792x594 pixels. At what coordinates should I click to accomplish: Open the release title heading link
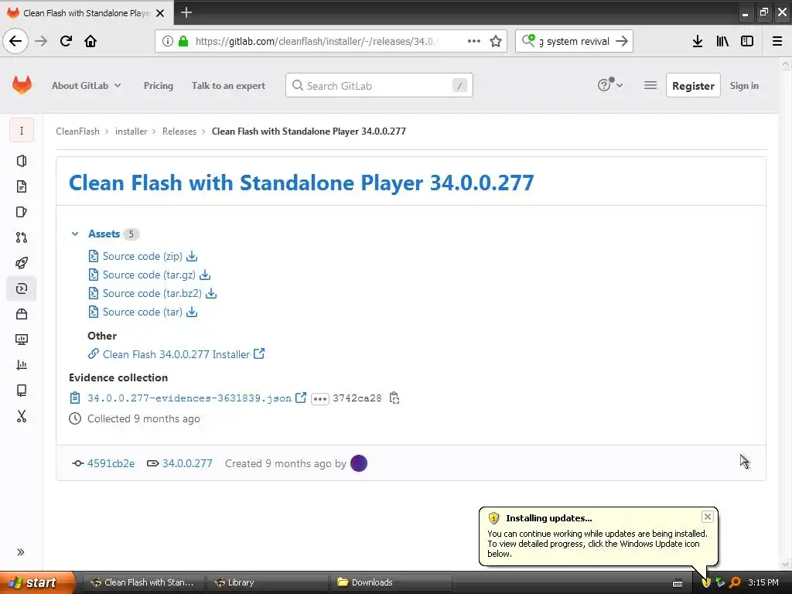click(x=301, y=183)
